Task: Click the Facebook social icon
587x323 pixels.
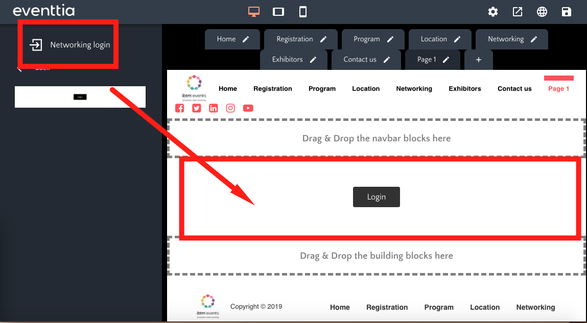Action: 179,108
